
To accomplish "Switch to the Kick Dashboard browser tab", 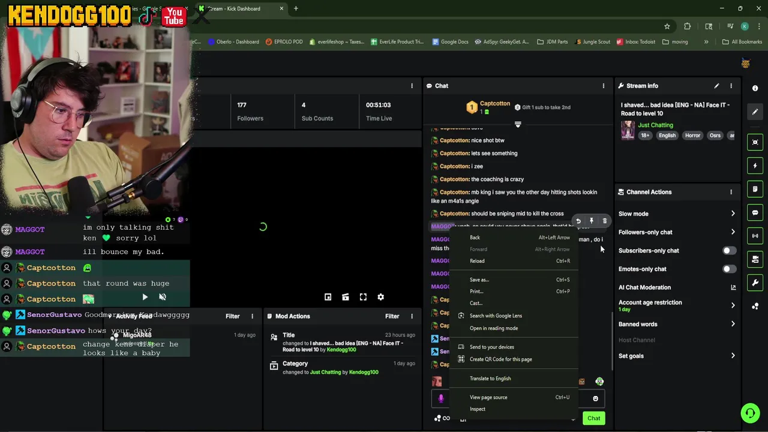I will tap(241, 8).
